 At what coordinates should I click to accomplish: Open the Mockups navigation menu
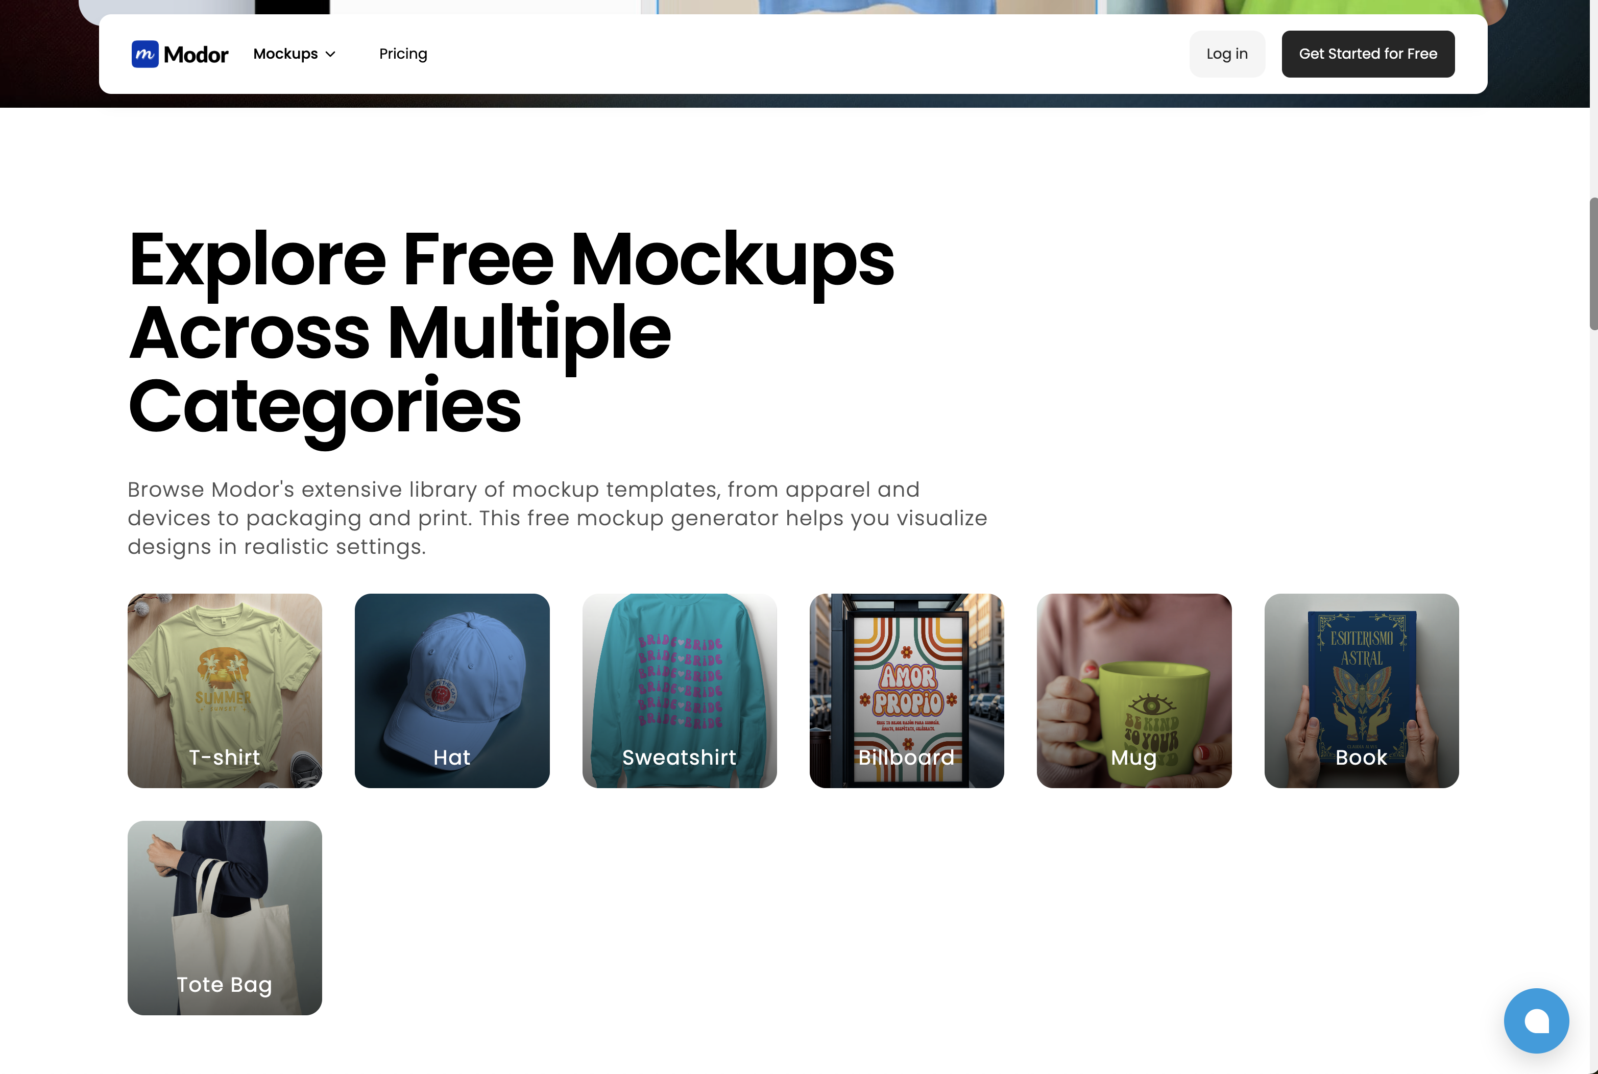(x=295, y=54)
